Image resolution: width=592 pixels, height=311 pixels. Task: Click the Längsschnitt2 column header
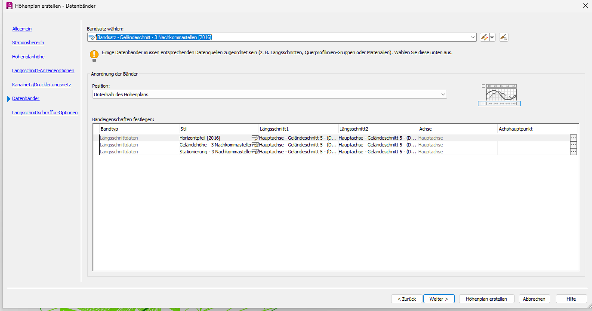pyautogui.click(x=378, y=129)
